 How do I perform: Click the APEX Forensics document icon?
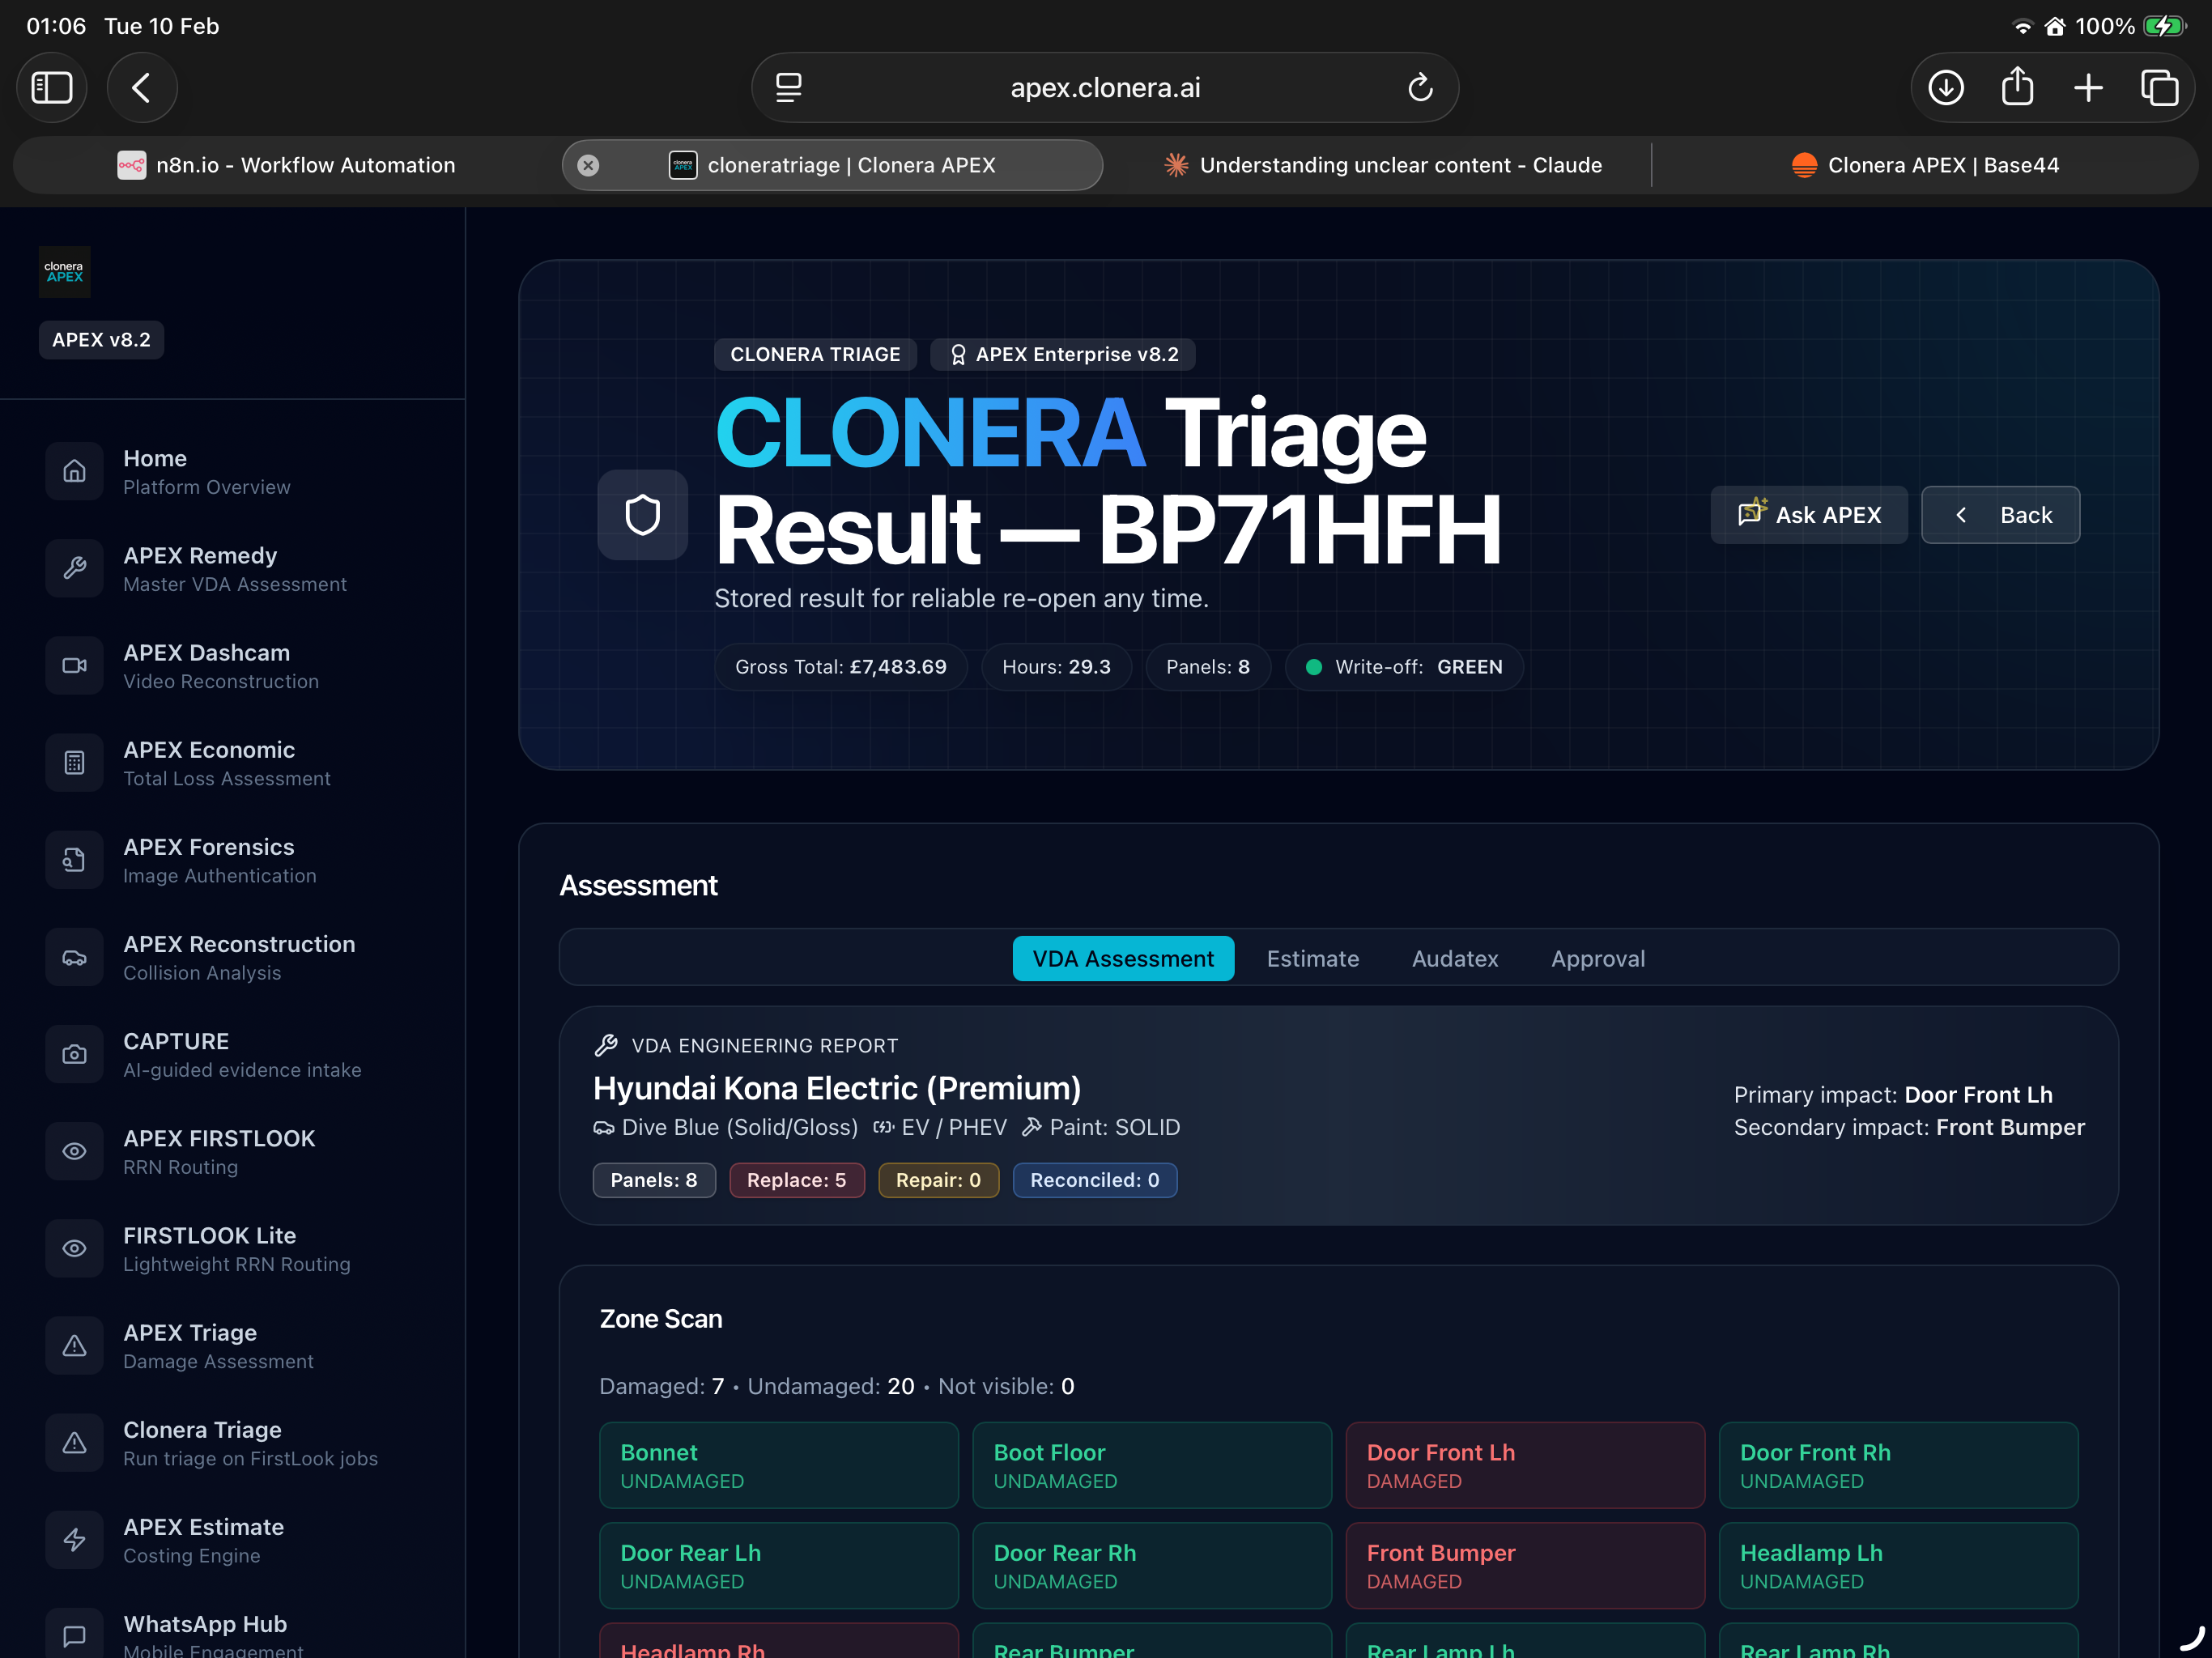tap(74, 859)
